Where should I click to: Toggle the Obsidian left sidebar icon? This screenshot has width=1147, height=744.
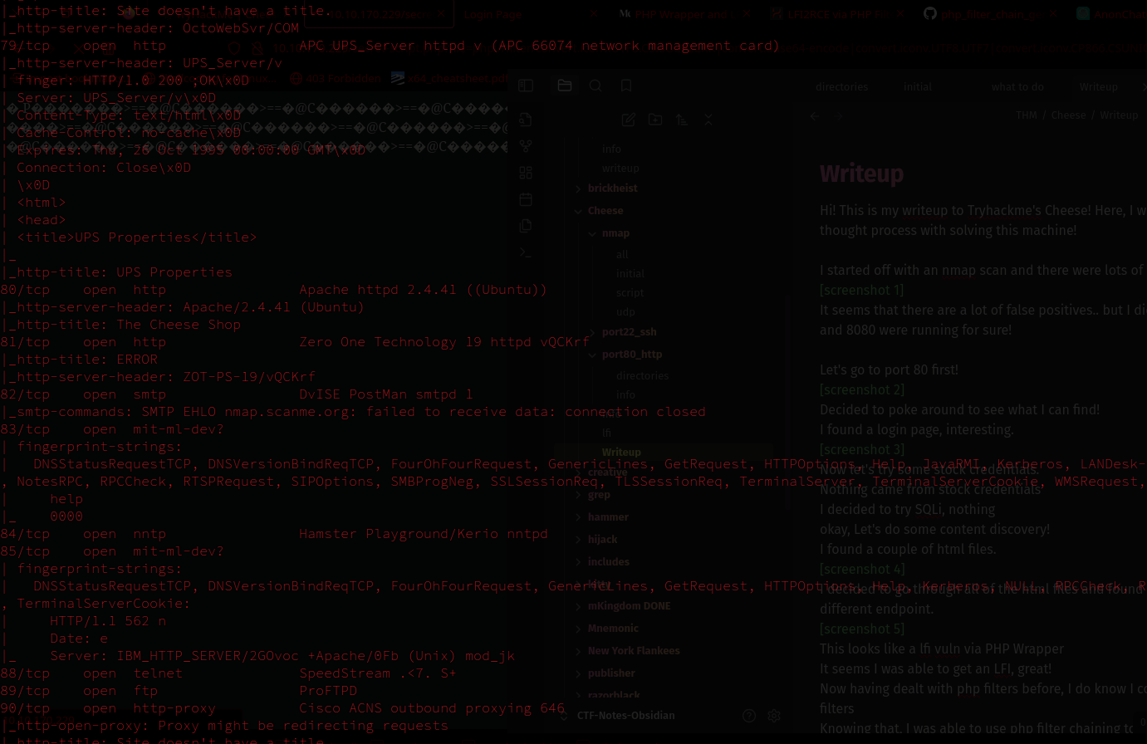coord(526,86)
